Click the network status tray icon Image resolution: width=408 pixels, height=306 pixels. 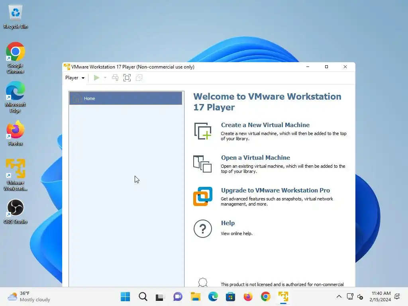(x=350, y=296)
